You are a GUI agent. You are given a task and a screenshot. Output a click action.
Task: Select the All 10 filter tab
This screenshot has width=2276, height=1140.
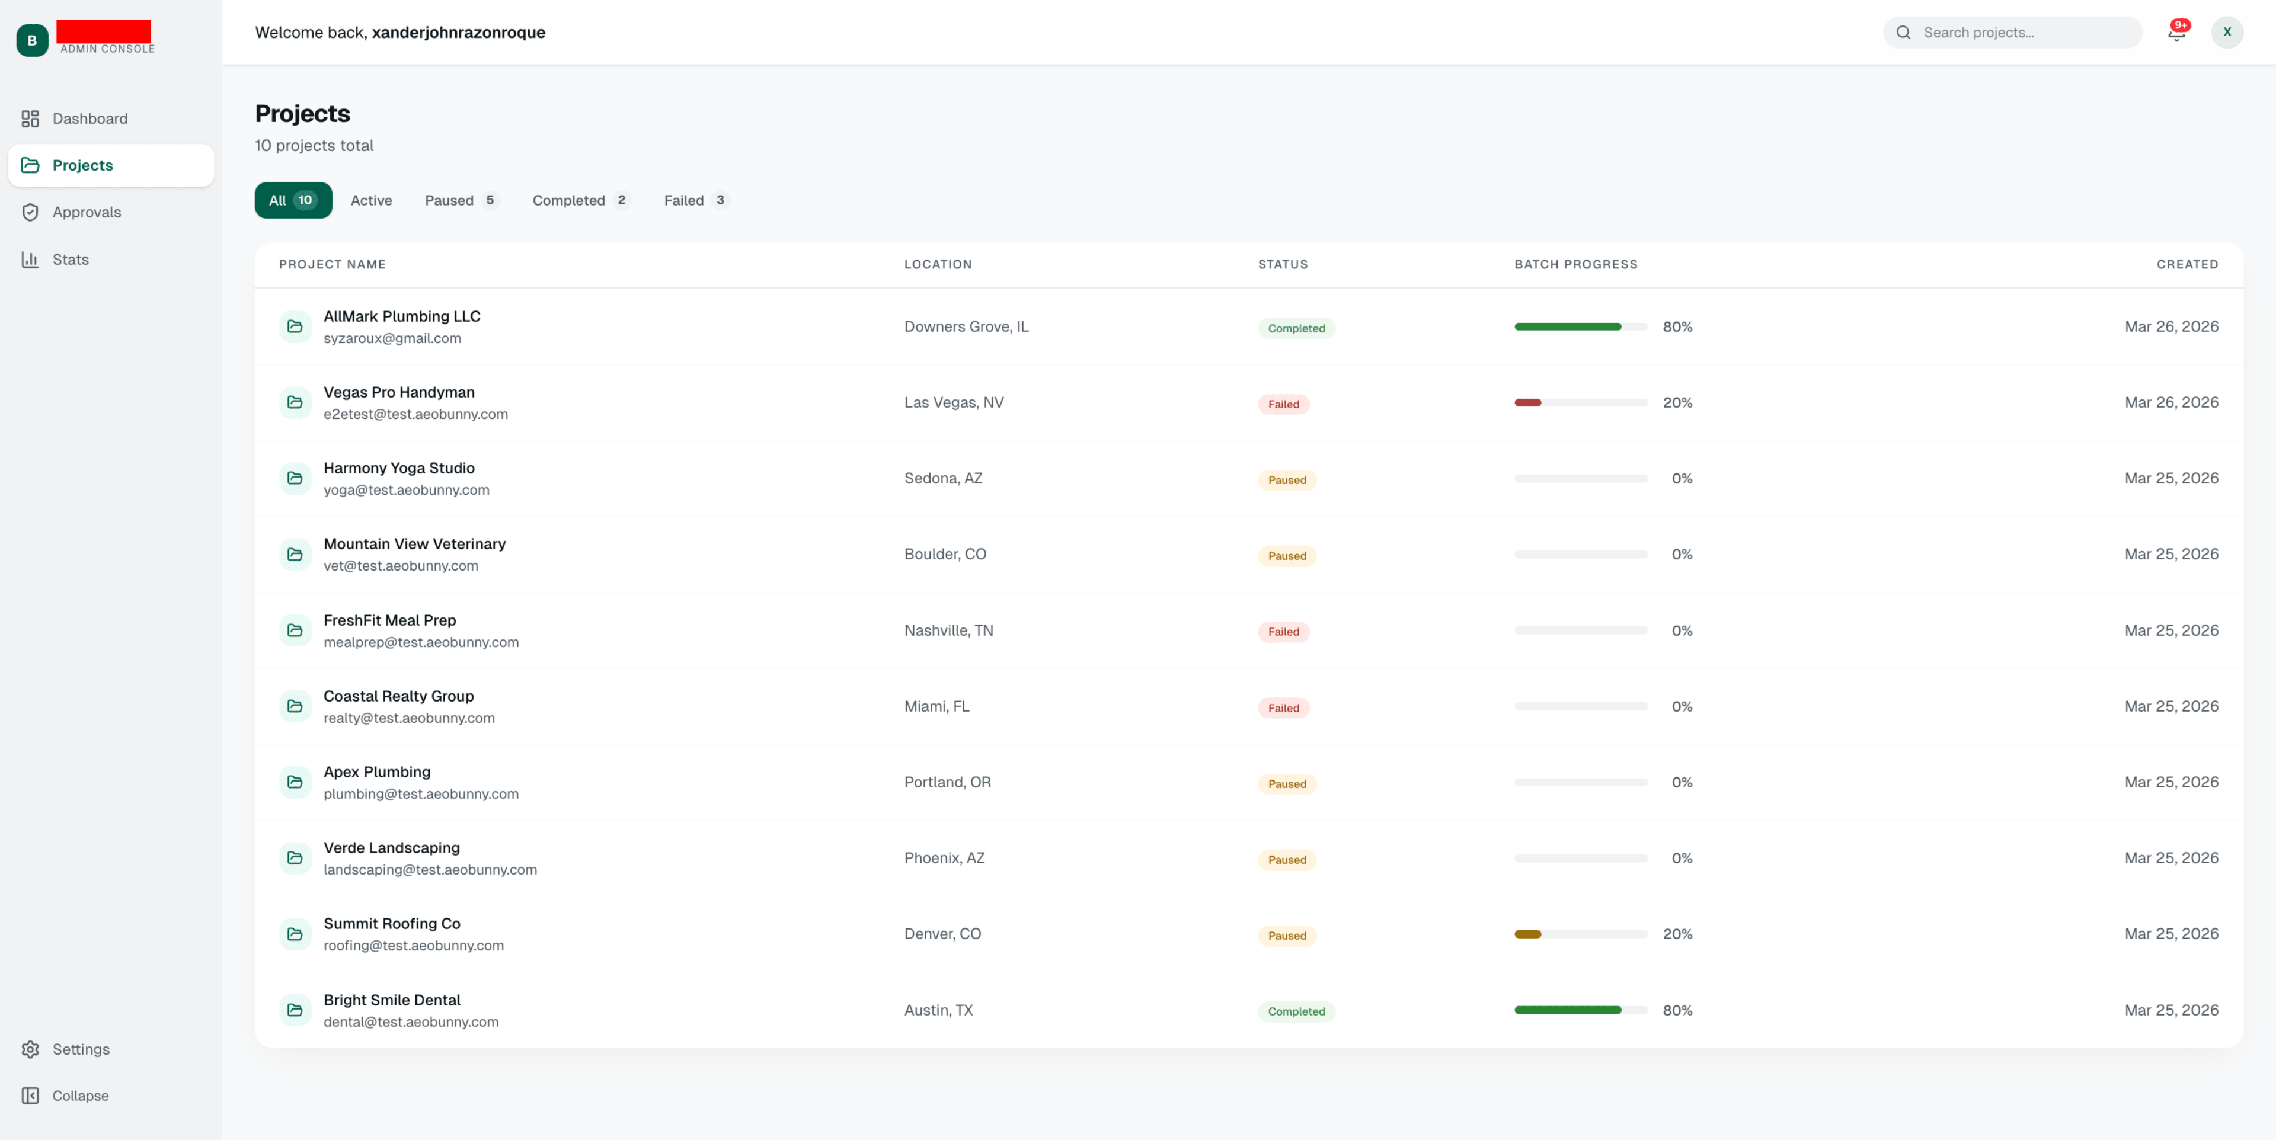(x=293, y=200)
